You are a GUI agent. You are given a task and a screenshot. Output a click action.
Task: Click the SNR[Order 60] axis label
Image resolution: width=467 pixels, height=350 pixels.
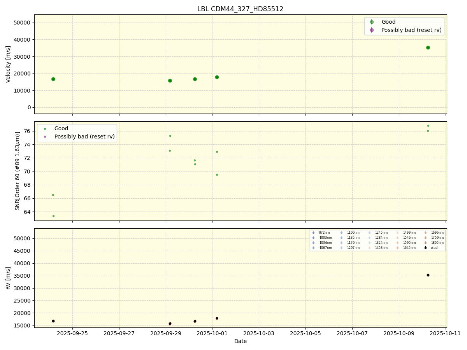point(18,171)
